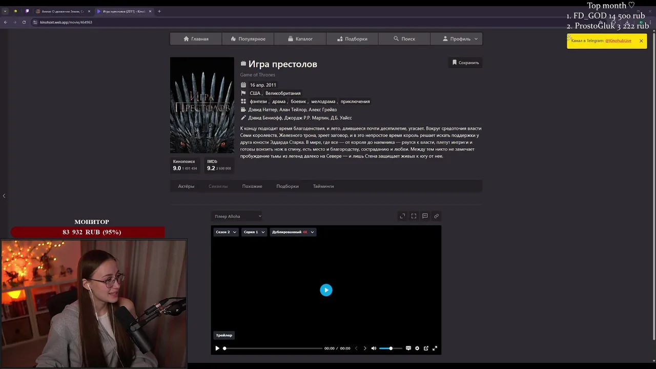The image size is (656, 369).
Task: Click the боевик genre link
Action: (298, 101)
